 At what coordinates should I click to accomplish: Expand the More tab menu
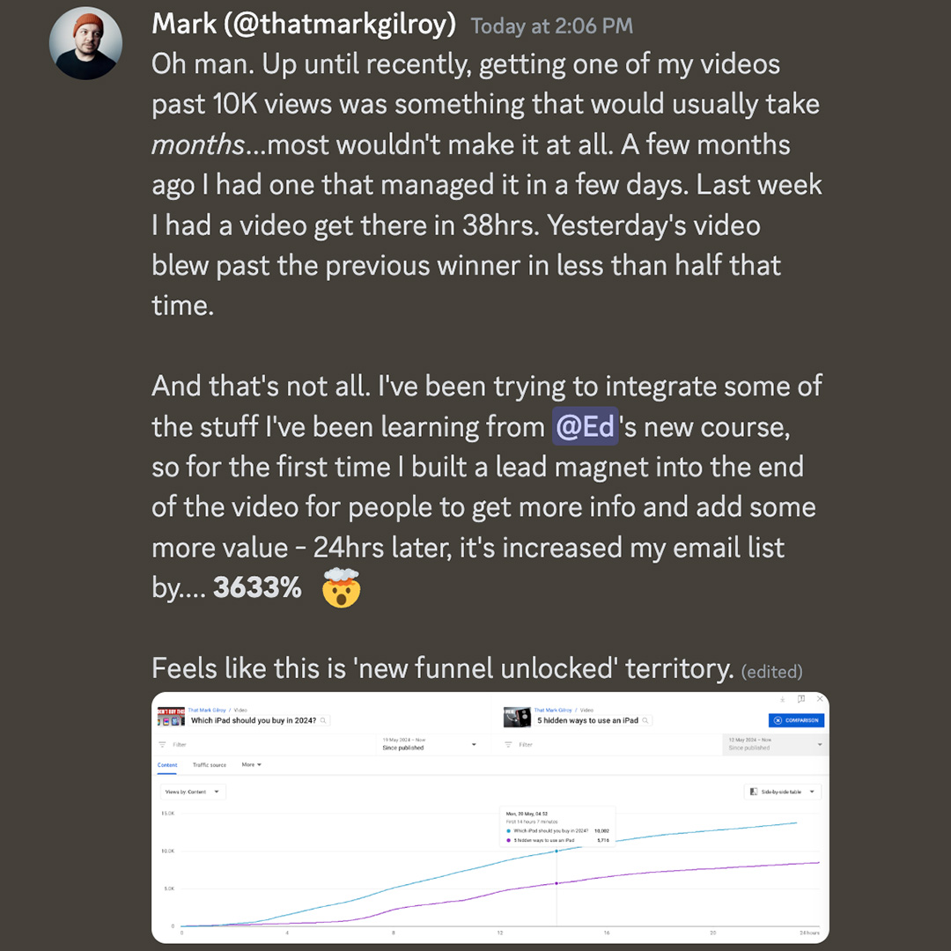252,765
